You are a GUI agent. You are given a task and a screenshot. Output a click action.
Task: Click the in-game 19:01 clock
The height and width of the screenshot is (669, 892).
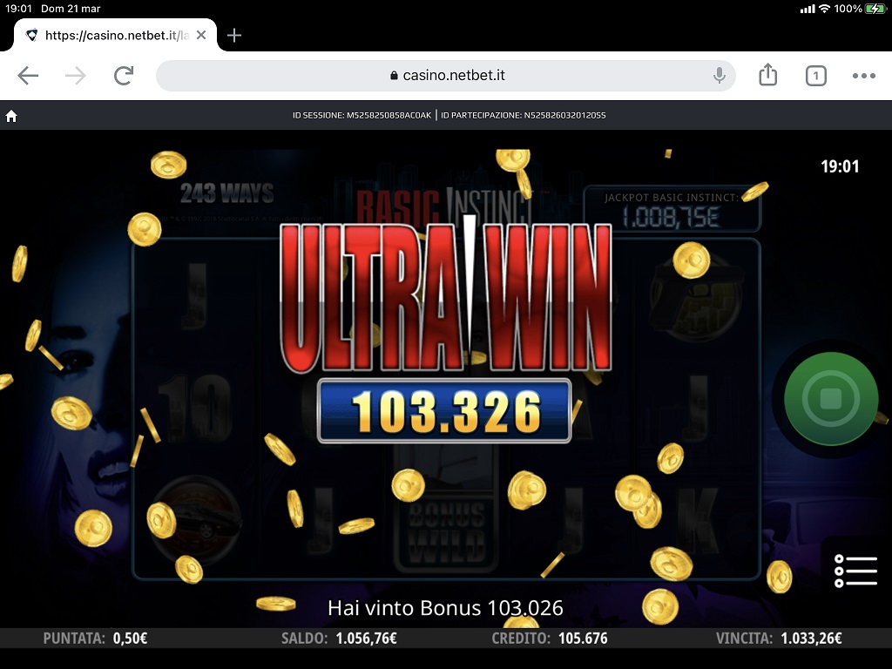[840, 166]
